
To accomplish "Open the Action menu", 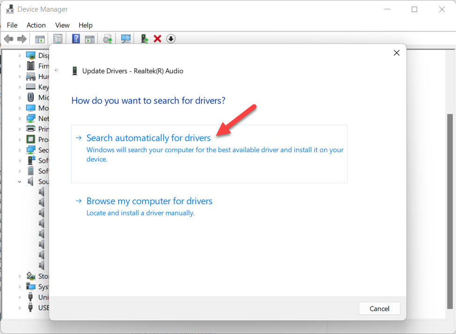I will click(x=36, y=25).
